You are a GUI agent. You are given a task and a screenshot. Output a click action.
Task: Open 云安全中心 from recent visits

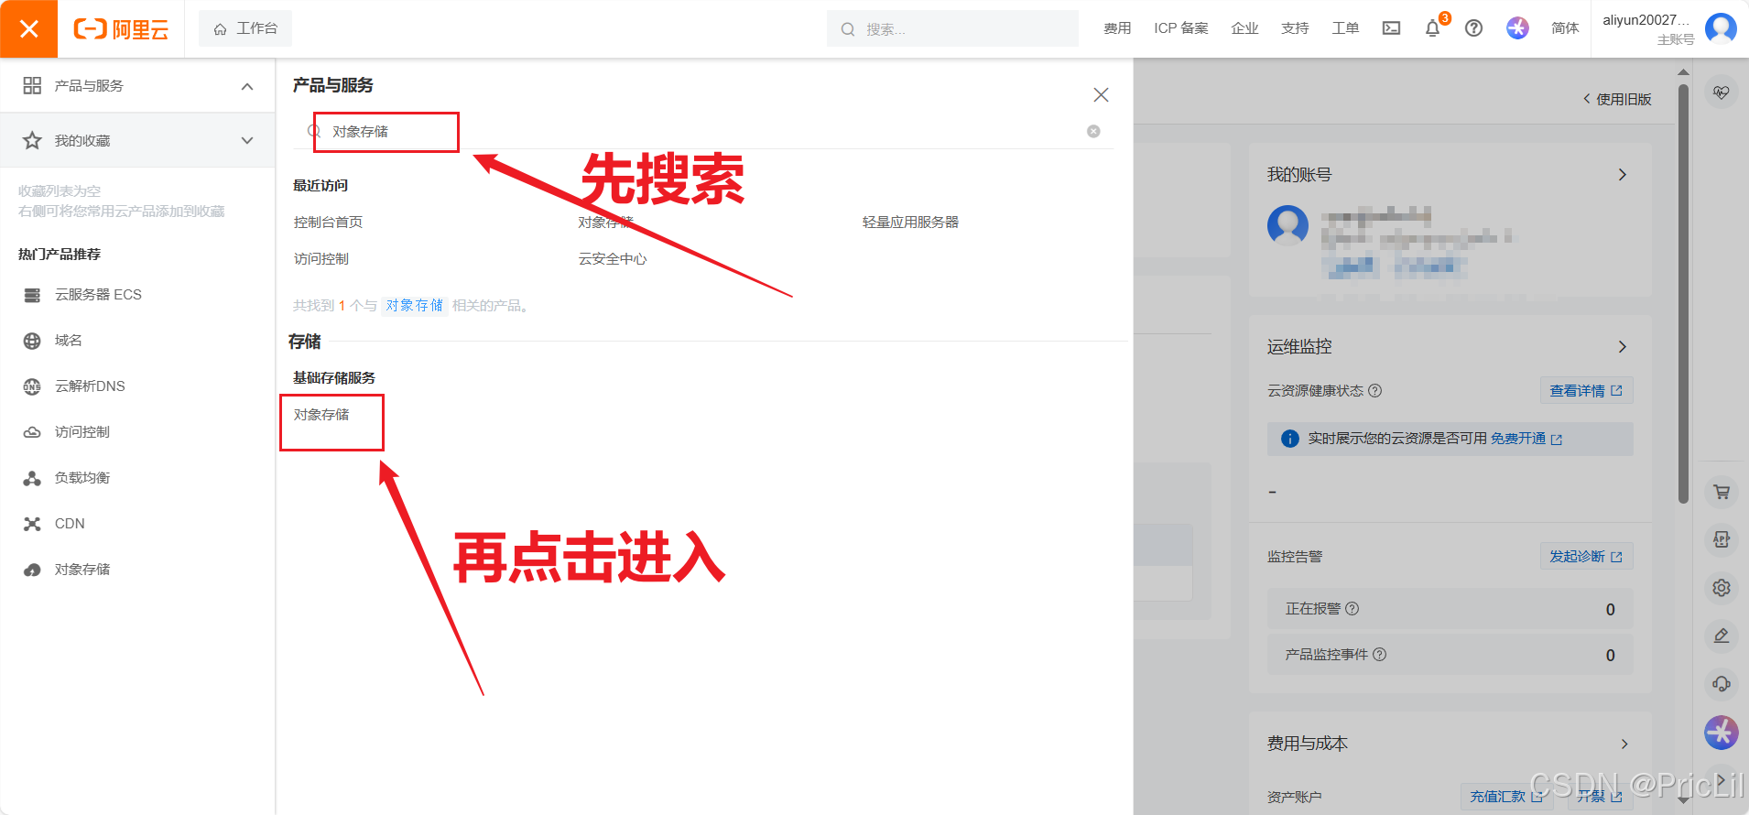[x=612, y=259]
